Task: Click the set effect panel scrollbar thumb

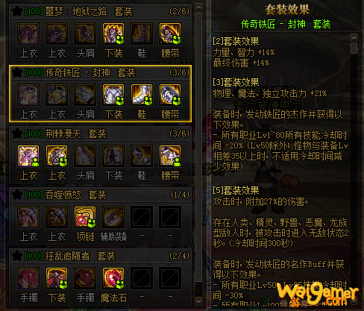Action: point(354,48)
